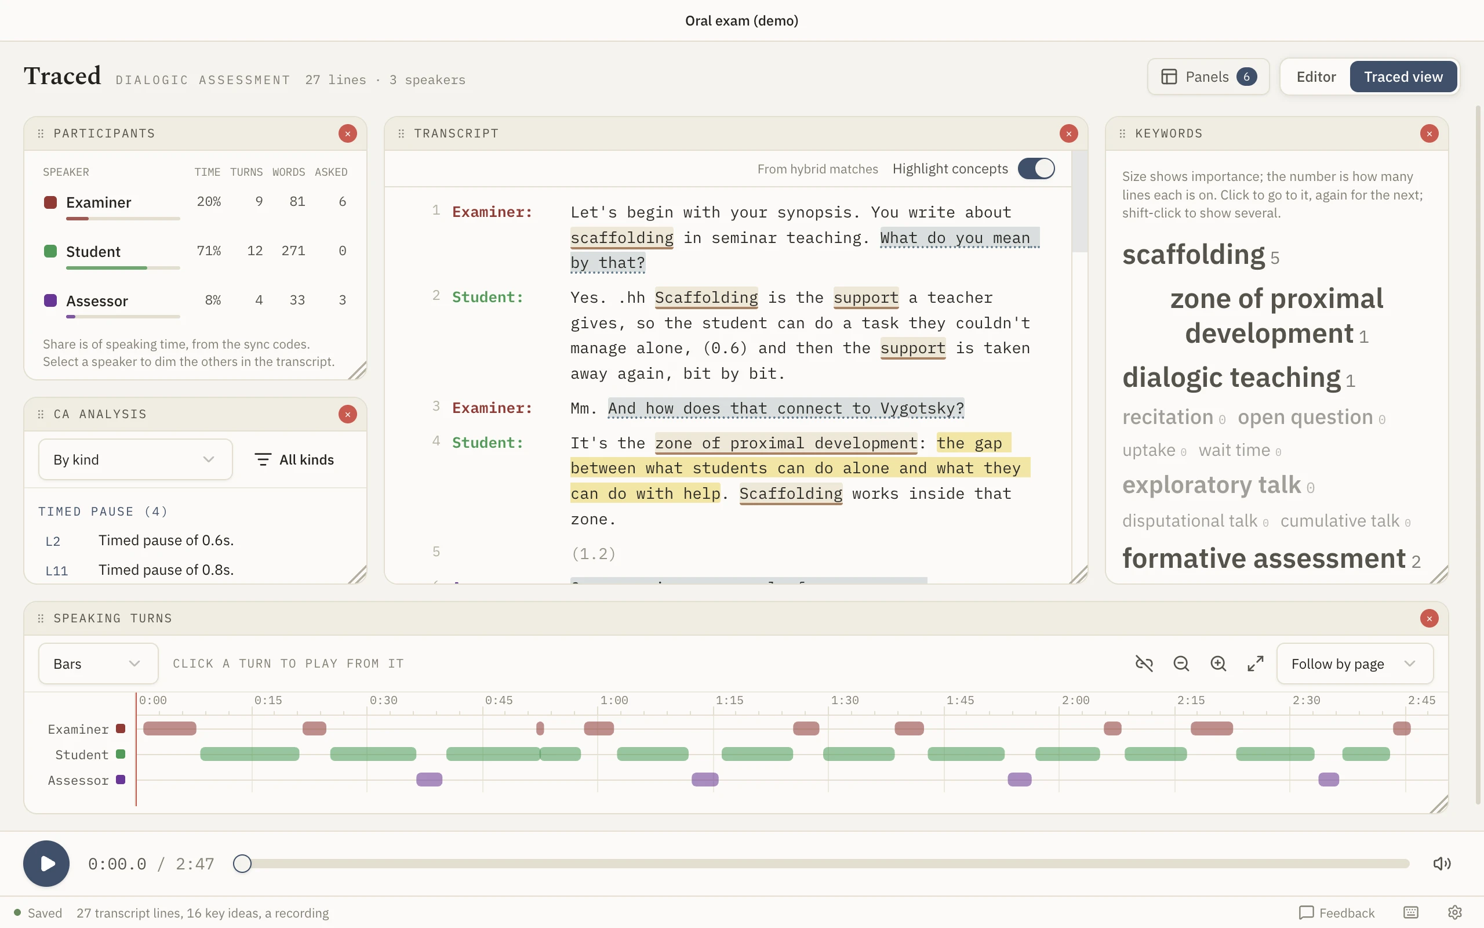Grab the Keywords panel drag handle
This screenshot has height=928, width=1484.
1122,133
